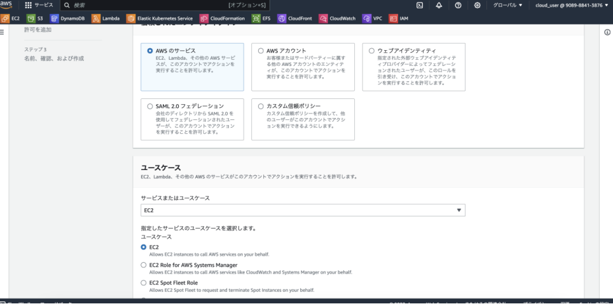Click the CloudWatch shortcut icon
Image resolution: width=613 pixels, height=304 pixels.
click(x=323, y=18)
